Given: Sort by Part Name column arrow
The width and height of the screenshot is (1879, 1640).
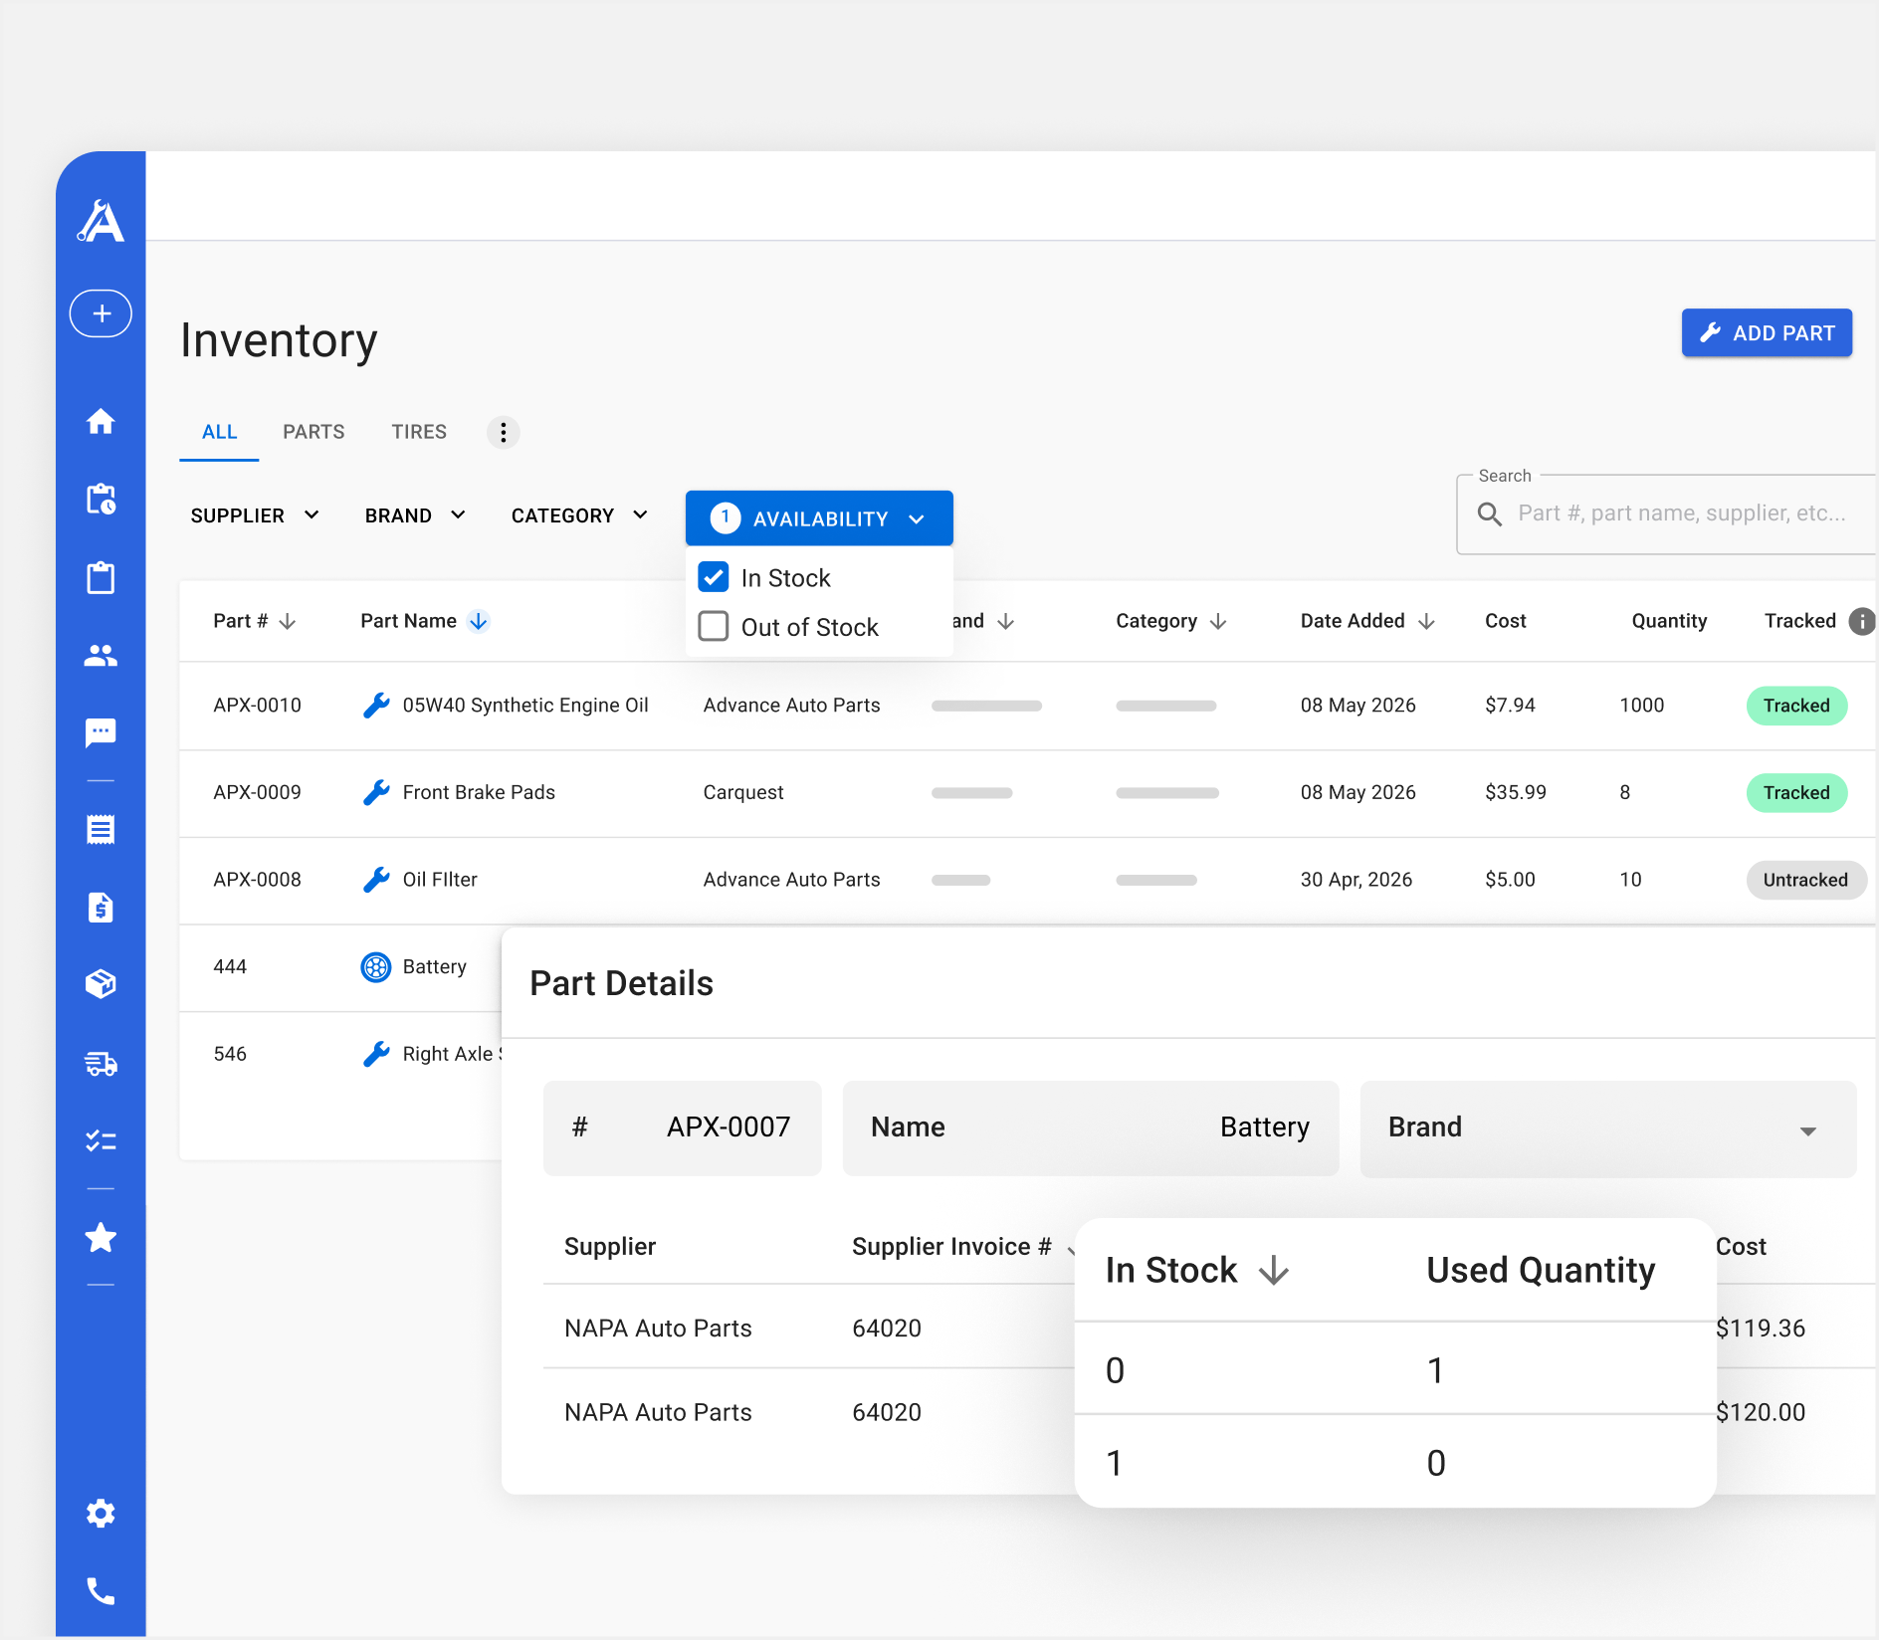Looking at the screenshot, I should (479, 621).
